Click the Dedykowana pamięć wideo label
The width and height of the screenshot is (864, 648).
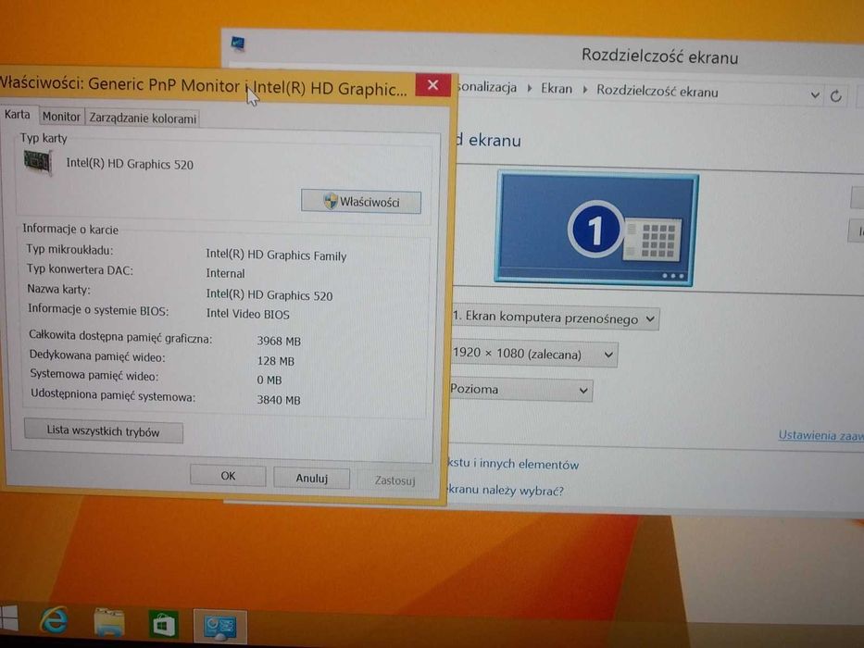tap(97, 356)
